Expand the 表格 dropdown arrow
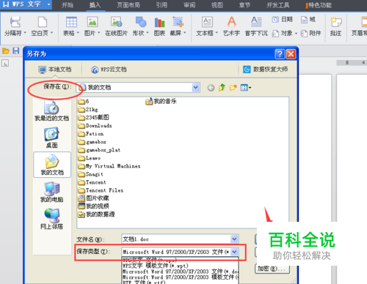The width and height of the screenshot is (367, 284). pos(78,33)
